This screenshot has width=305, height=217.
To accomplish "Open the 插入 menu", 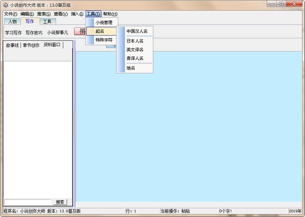I will click(77, 14).
